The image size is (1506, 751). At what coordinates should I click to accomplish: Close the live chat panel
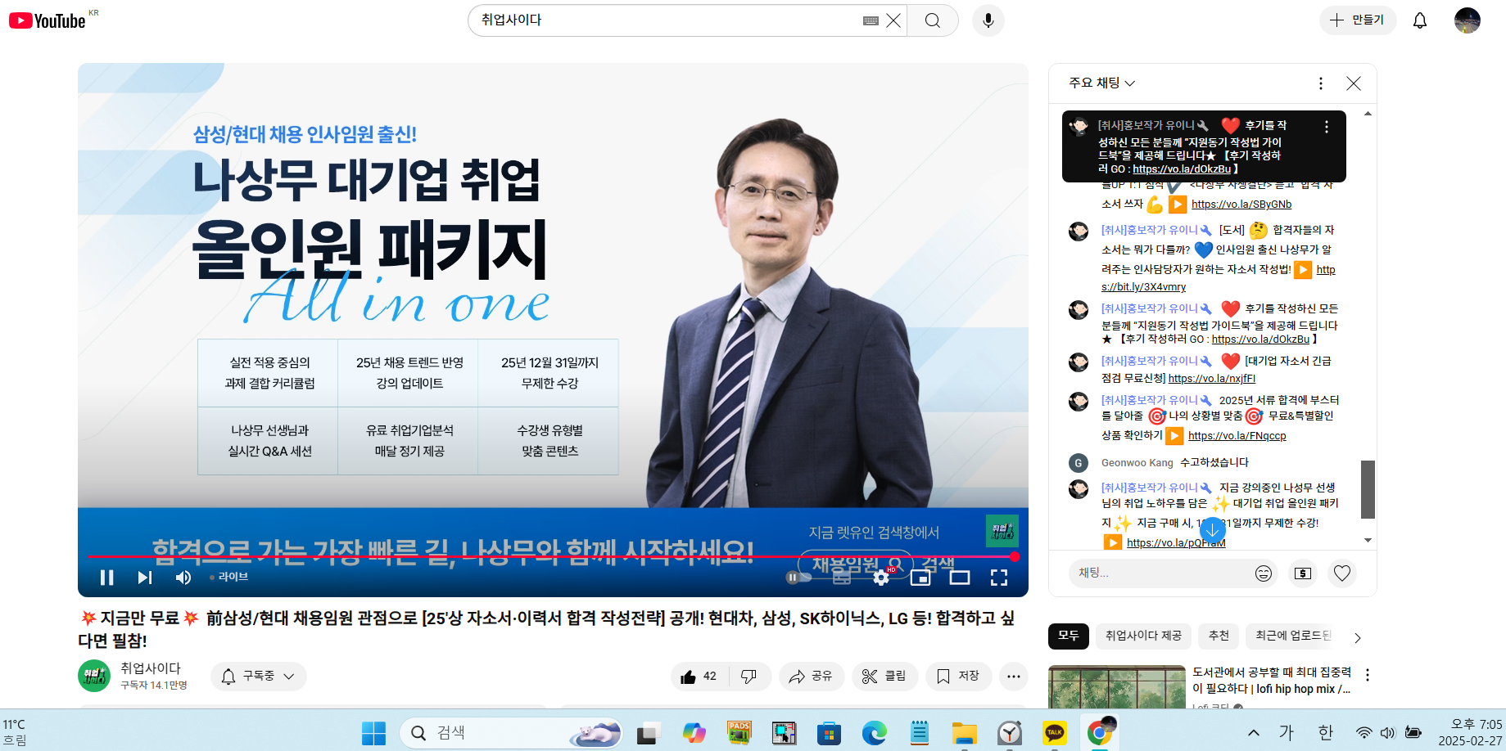pyautogui.click(x=1354, y=83)
